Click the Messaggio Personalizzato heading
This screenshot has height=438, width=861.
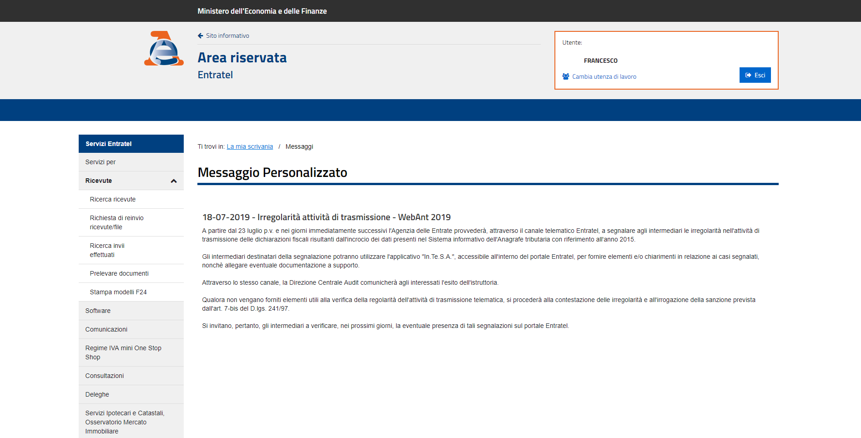point(272,172)
